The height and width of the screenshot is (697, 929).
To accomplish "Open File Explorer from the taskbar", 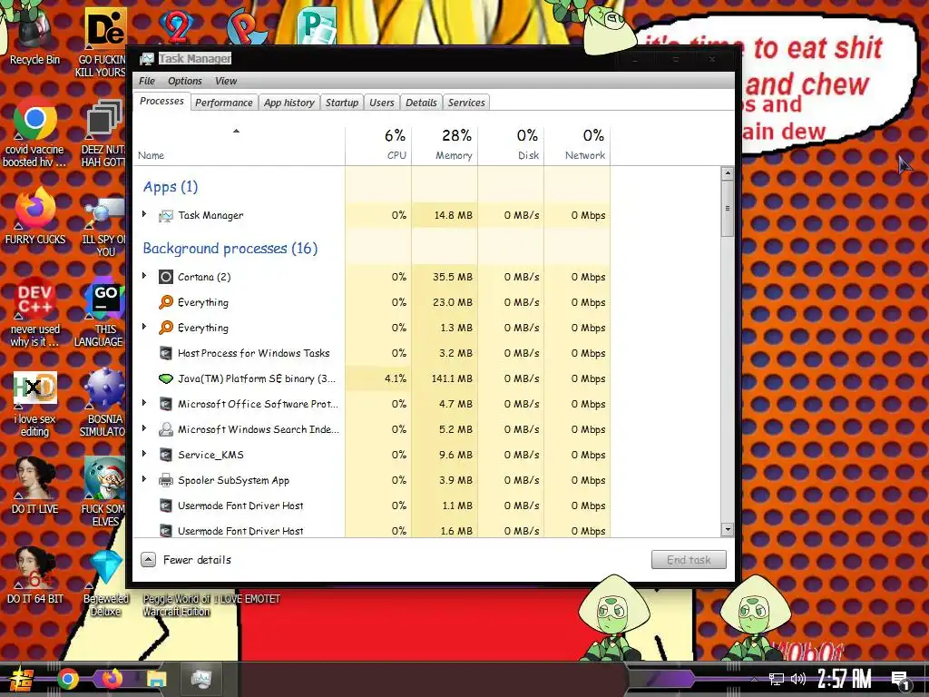I will 156,679.
